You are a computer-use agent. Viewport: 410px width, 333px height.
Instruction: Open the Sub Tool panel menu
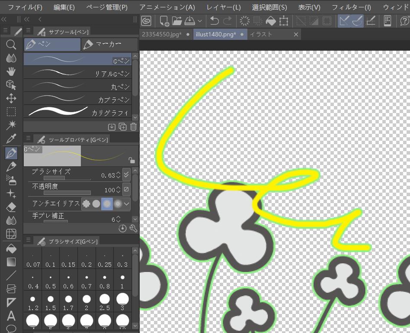28,31
